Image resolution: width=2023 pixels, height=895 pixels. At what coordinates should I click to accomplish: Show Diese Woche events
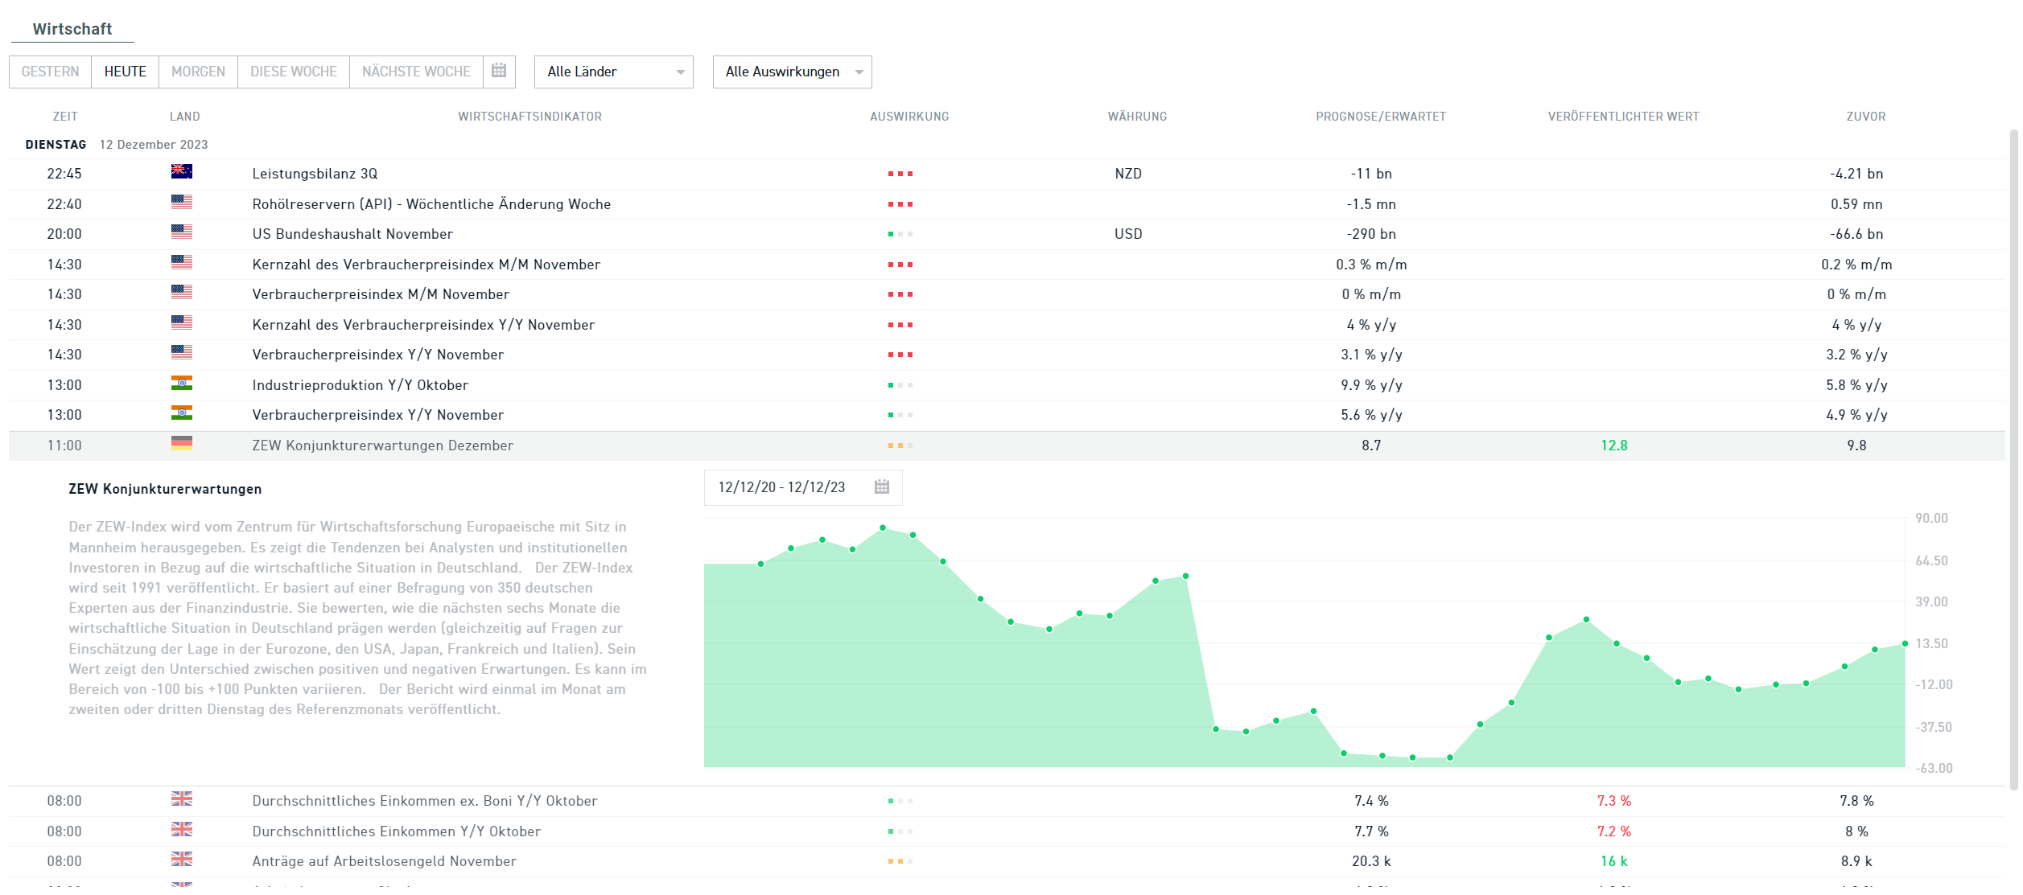tap(293, 72)
